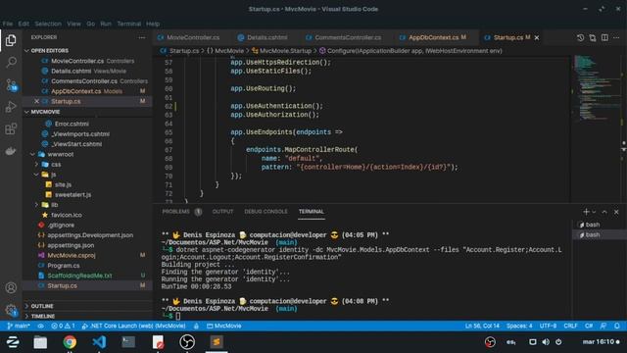The image size is (627, 353).
Task: Open the notifications bell in status bar
Action: pyautogui.click(x=617, y=326)
